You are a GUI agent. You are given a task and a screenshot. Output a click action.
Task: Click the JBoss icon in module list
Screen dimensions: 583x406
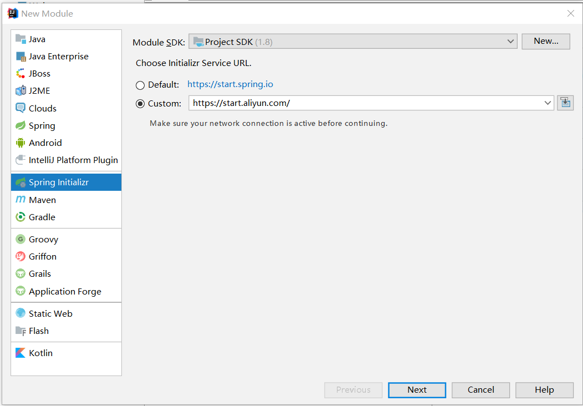tap(21, 73)
